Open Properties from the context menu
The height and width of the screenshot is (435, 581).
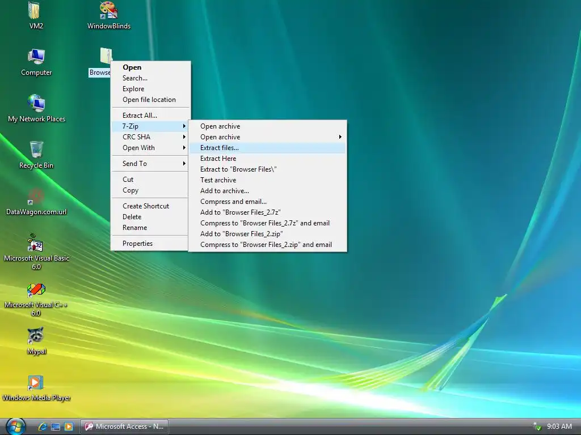point(151,244)
